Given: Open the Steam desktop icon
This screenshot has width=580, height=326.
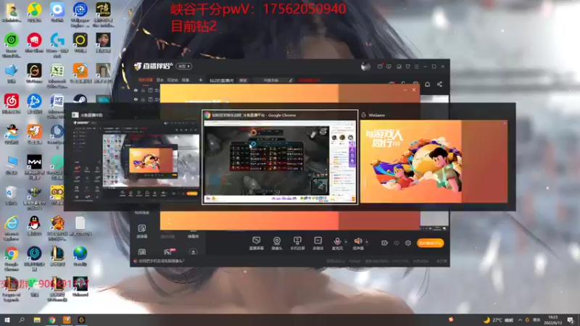Looking at the screenshot, I should [x=80, y=99].
